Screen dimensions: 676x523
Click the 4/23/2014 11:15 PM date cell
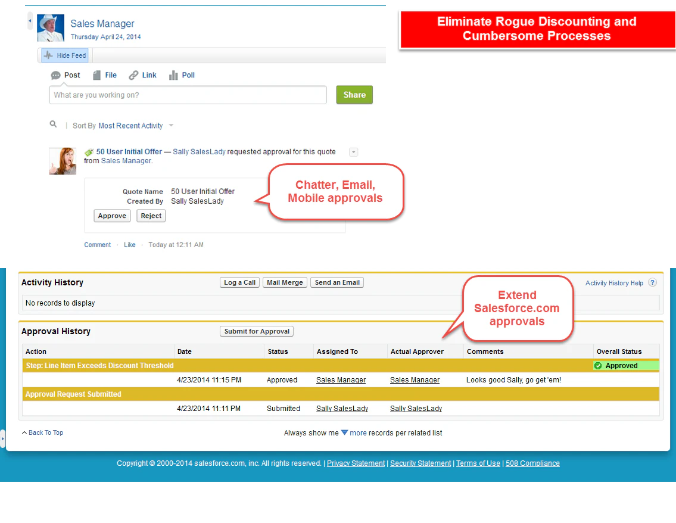[208, 380]
